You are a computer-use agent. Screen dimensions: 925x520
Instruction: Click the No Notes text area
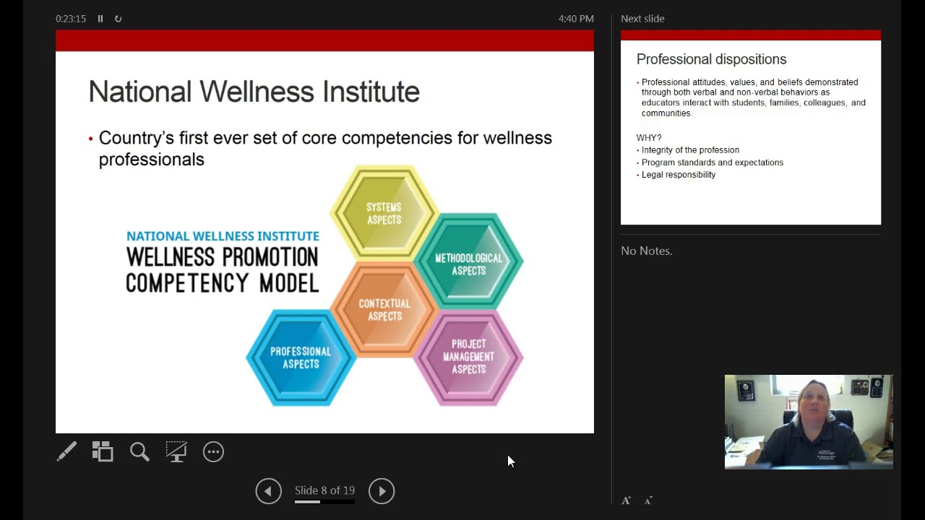click(x=647, y=251)
